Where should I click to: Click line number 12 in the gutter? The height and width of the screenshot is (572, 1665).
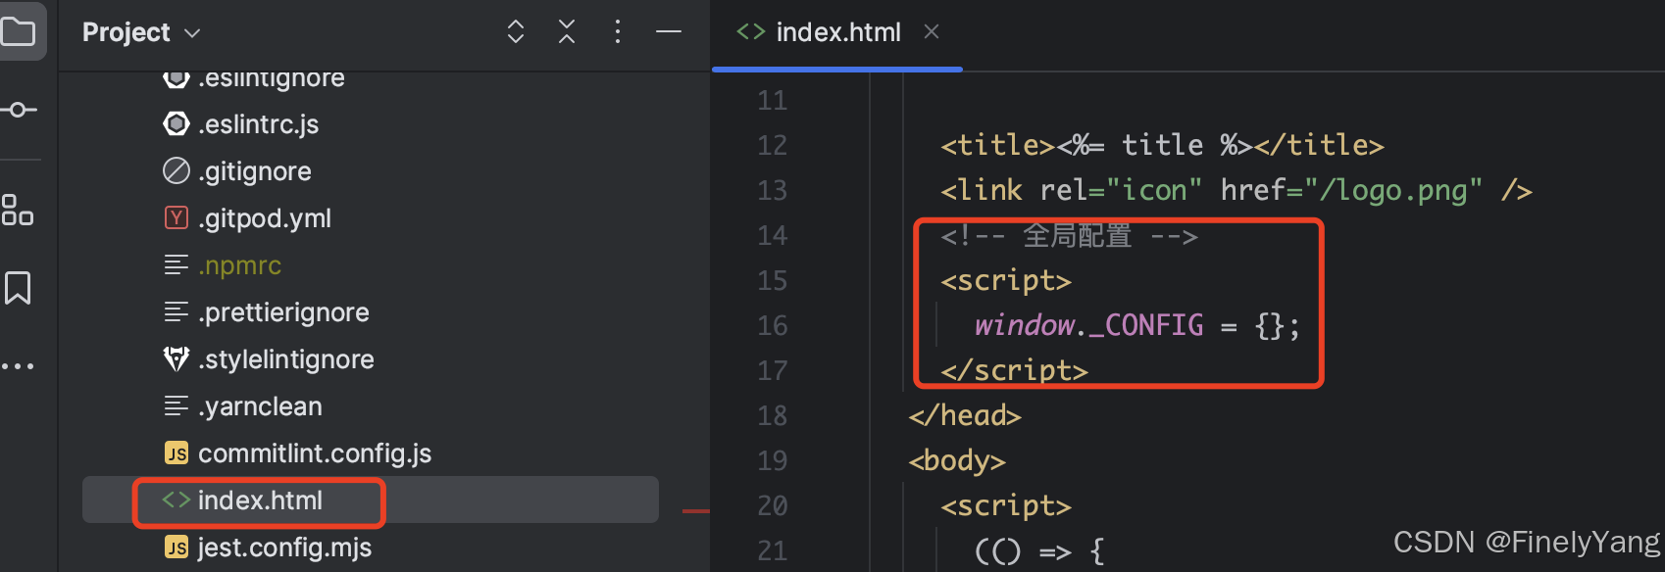pyautogui.click(x=773, y=145)
